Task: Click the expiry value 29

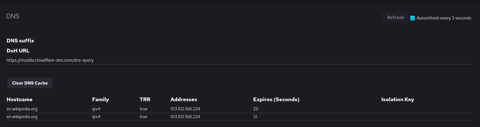Action: point(256,109)
